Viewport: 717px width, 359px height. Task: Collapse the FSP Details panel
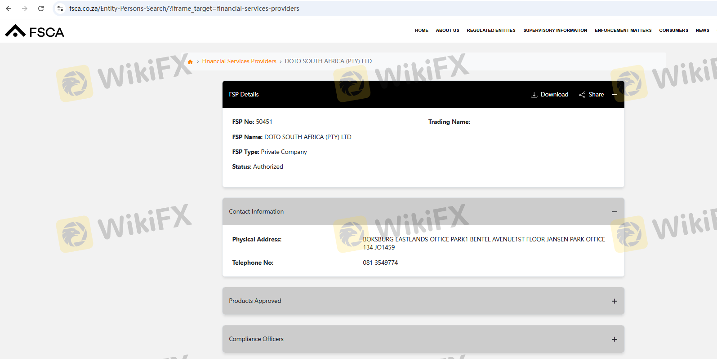[x=615, y=95]
